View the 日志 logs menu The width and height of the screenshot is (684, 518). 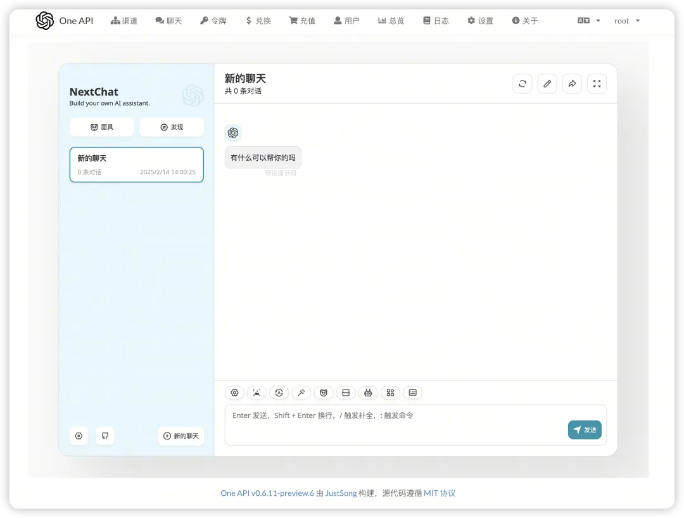point(435,20)
